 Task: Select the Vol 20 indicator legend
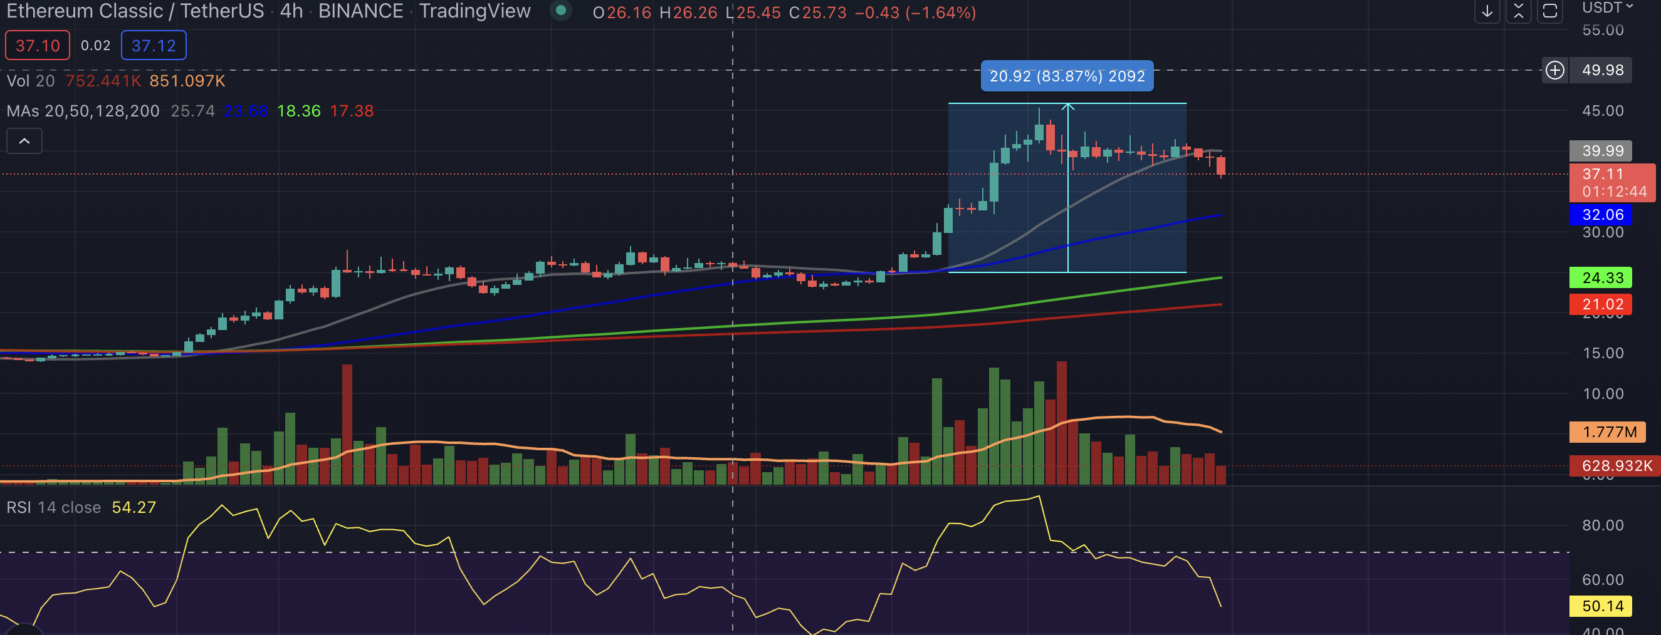(x=30, y=81)
